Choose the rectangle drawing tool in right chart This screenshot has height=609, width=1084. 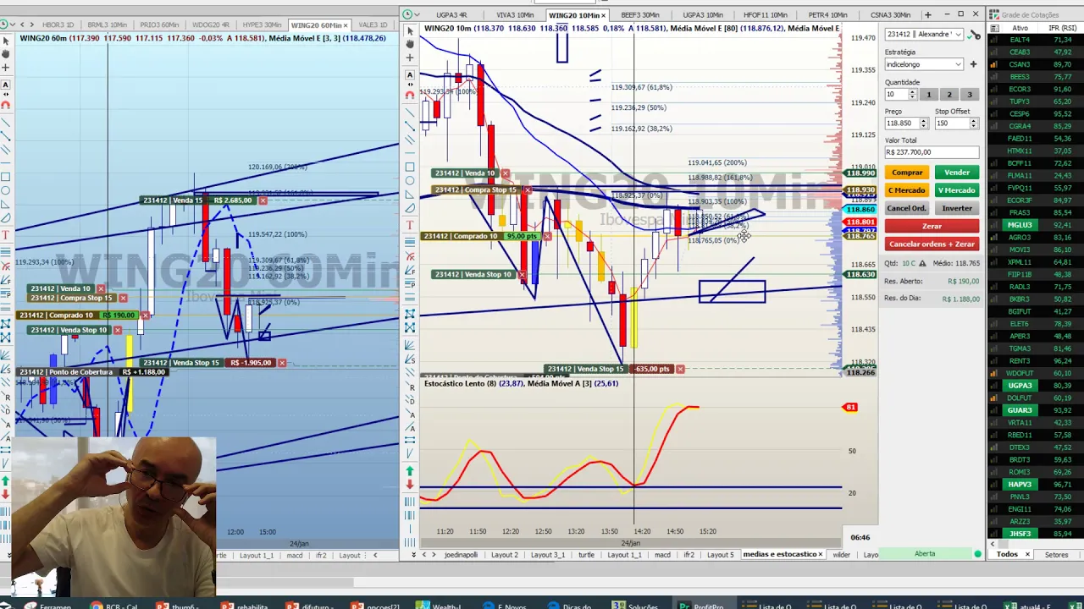(410, 167)
